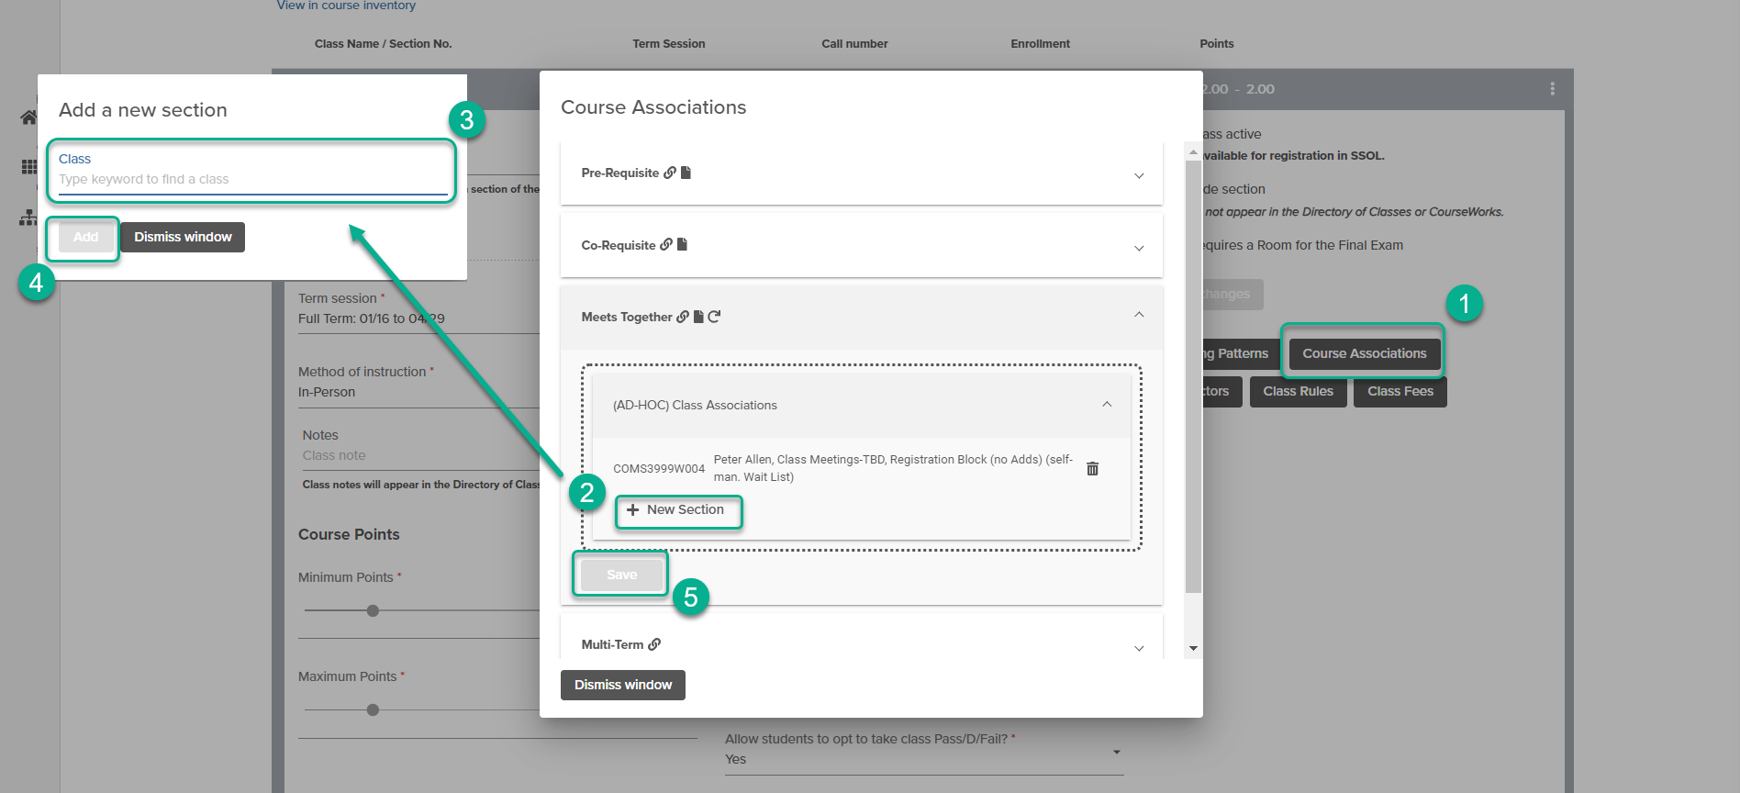
Task: Open Class Fees
Action: (x=1400, y=391)
